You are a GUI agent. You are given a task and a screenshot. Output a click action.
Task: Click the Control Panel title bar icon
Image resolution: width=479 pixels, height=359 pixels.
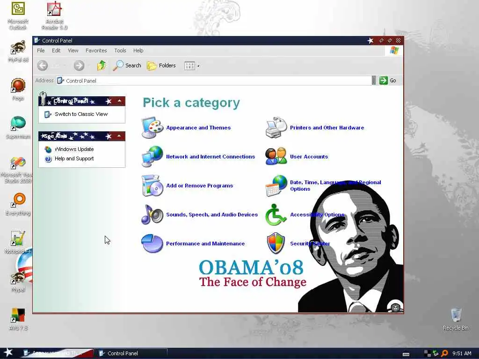tap(37, 40)
